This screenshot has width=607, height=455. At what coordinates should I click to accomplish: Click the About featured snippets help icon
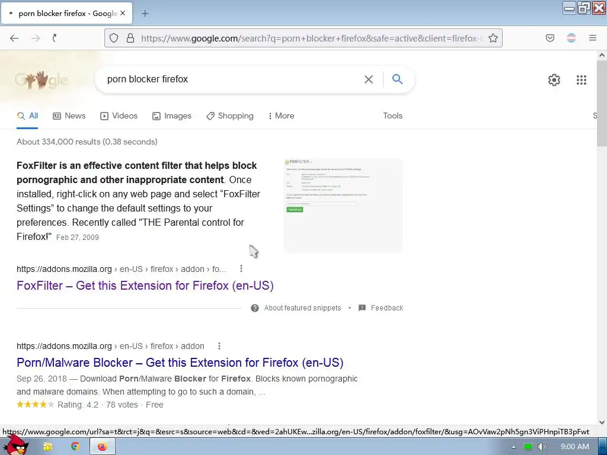click(255, 308)
